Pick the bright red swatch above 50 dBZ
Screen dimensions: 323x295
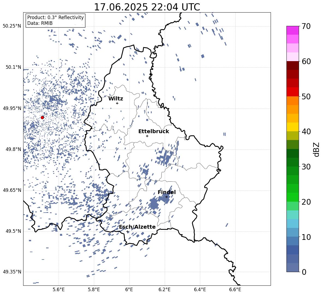[293, 92]
